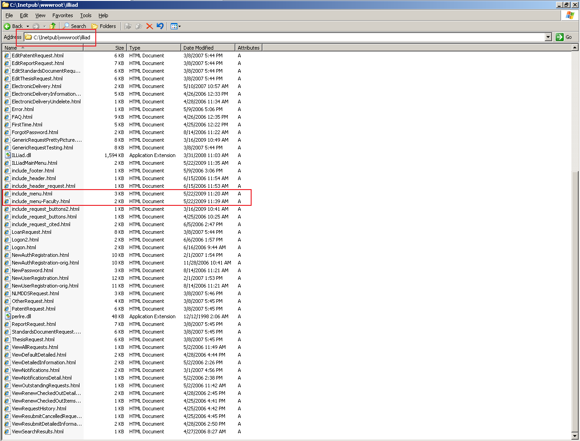The image size is (580, 441).
Task: Open the Favorites menu
Action: tap(62, 15)
